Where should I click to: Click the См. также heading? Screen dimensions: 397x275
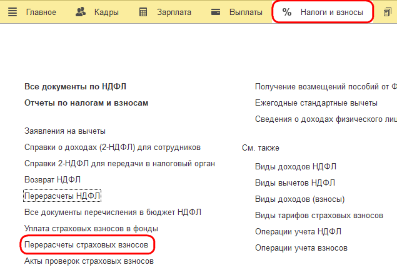[x=261, y=148]
